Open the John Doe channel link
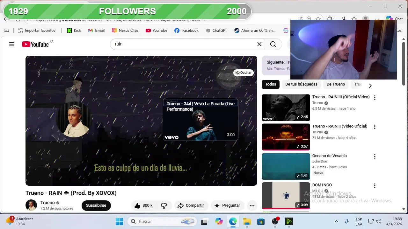The height and width of the screenshot is (229, 408). pyautogui.click(x=319, y=162)
